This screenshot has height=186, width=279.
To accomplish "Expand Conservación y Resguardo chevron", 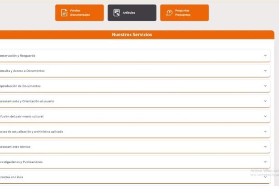I will 265,56.
